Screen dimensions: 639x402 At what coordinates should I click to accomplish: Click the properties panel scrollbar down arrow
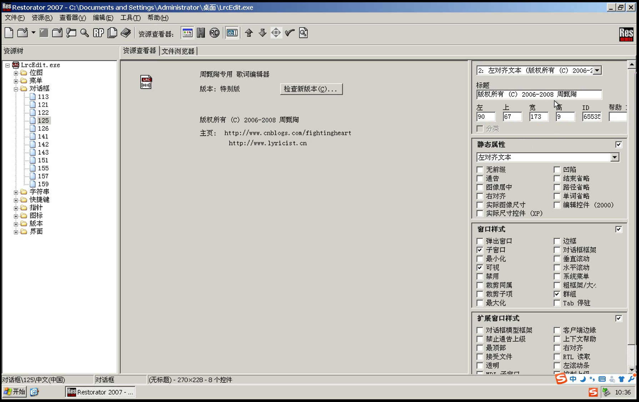pyautogui.click(x=632, y=370)
